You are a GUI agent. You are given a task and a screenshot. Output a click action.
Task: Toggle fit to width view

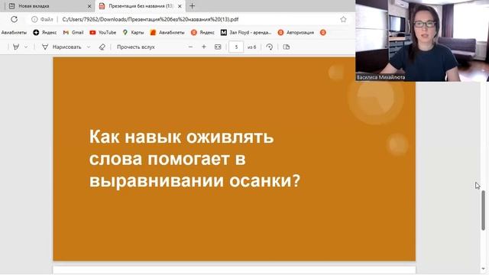point(218,47)
